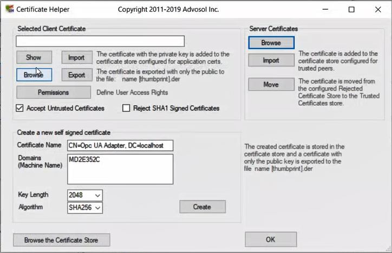Open Permissions for user access rights
392x253 pixels.
pyautogui.click(x=53, y=92)
